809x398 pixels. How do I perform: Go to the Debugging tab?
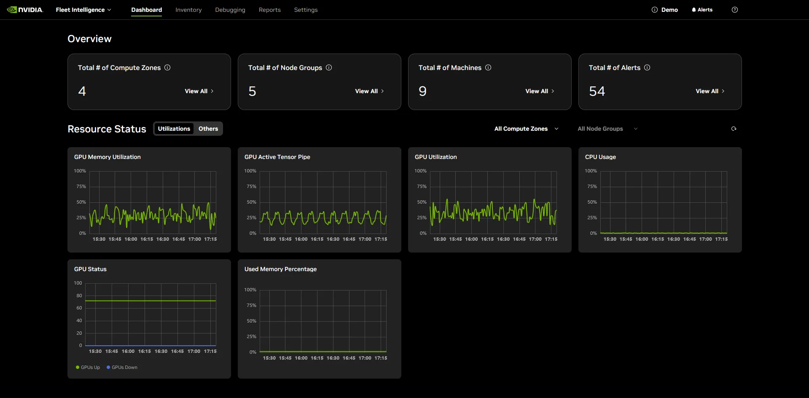point(230,10)
